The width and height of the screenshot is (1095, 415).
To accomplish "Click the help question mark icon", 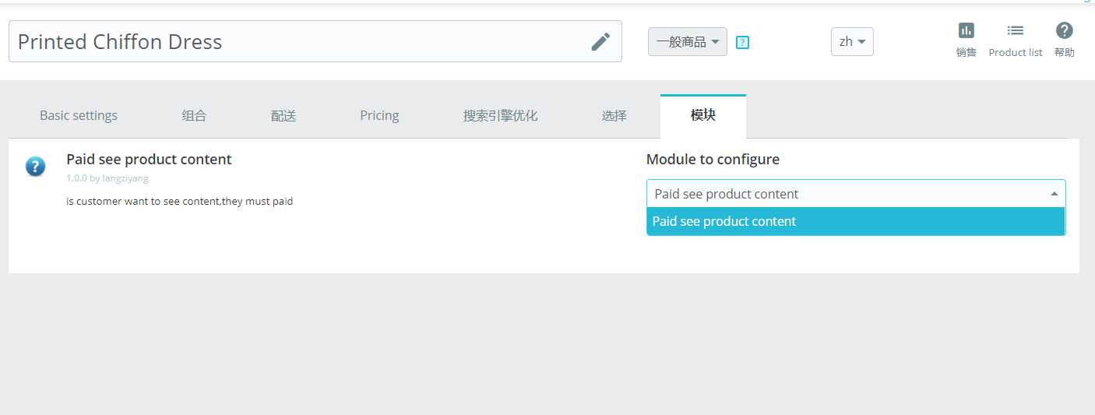I will click(1064, 30).
